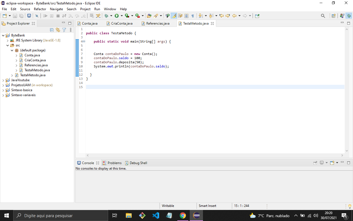The image size is (353, 221).
Task: Click the Coverage run icon
Action: 127,16
